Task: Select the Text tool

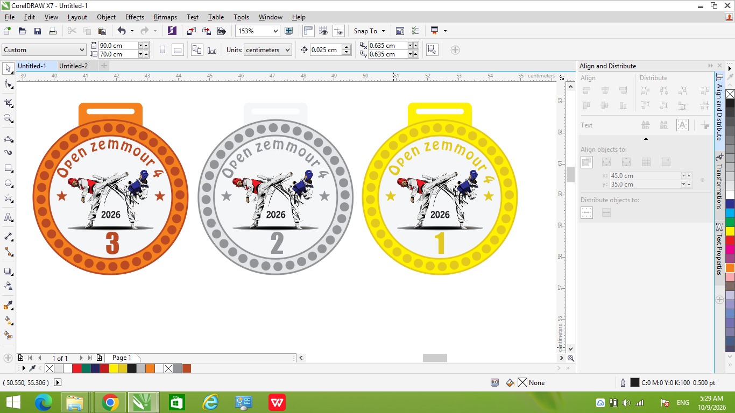Action: [9, 218]
